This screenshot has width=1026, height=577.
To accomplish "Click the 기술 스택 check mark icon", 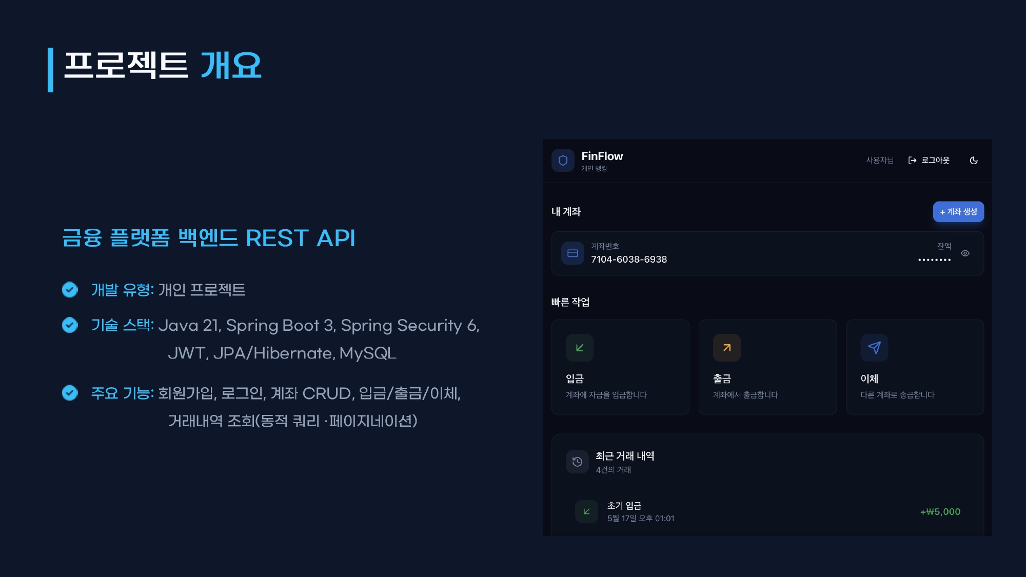I will (70, 325).
